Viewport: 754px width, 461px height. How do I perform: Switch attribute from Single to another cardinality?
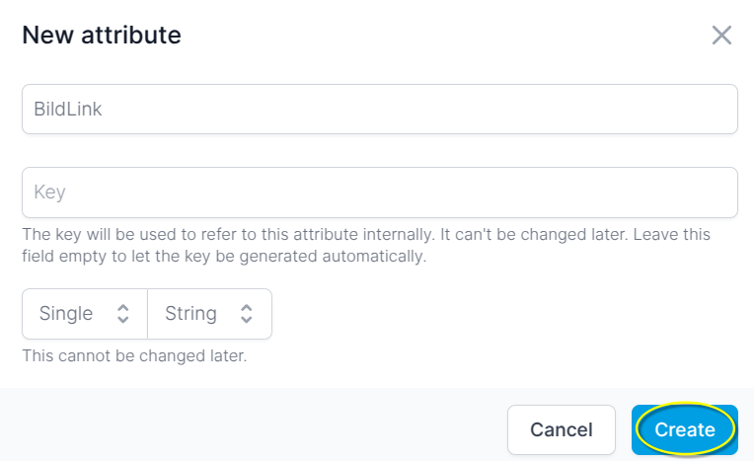(x=85, y=314)
